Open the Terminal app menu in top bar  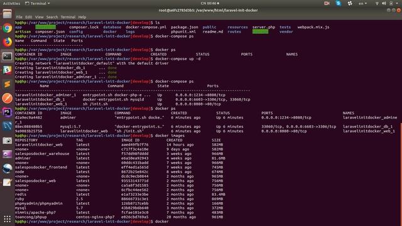(38, 3)
